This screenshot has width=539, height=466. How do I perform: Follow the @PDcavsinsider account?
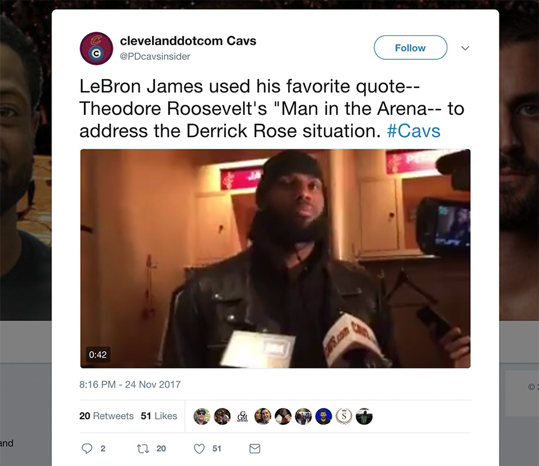click(x=410, y=48)
